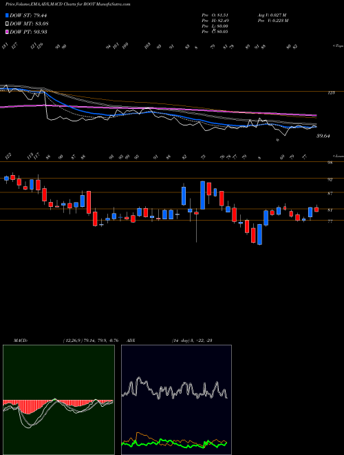Screen dimensions: 344x455
Task: Click the magenta DOW PT legend swatch
Action: pos(7,32)
